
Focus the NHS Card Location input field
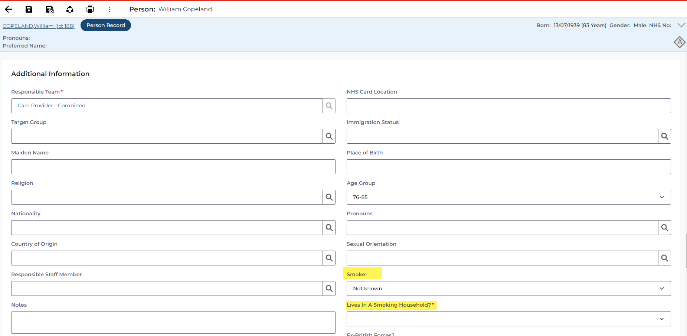point(508,106)
